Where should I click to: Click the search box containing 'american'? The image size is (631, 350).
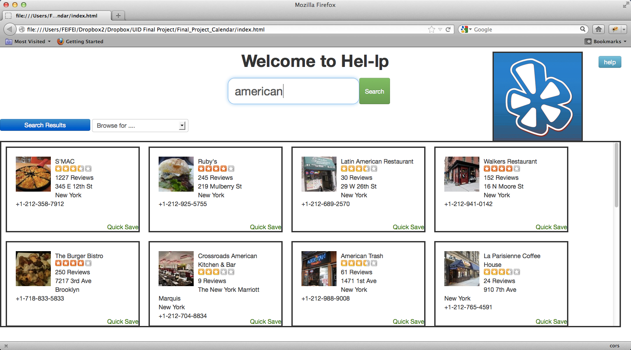point(294,91)
